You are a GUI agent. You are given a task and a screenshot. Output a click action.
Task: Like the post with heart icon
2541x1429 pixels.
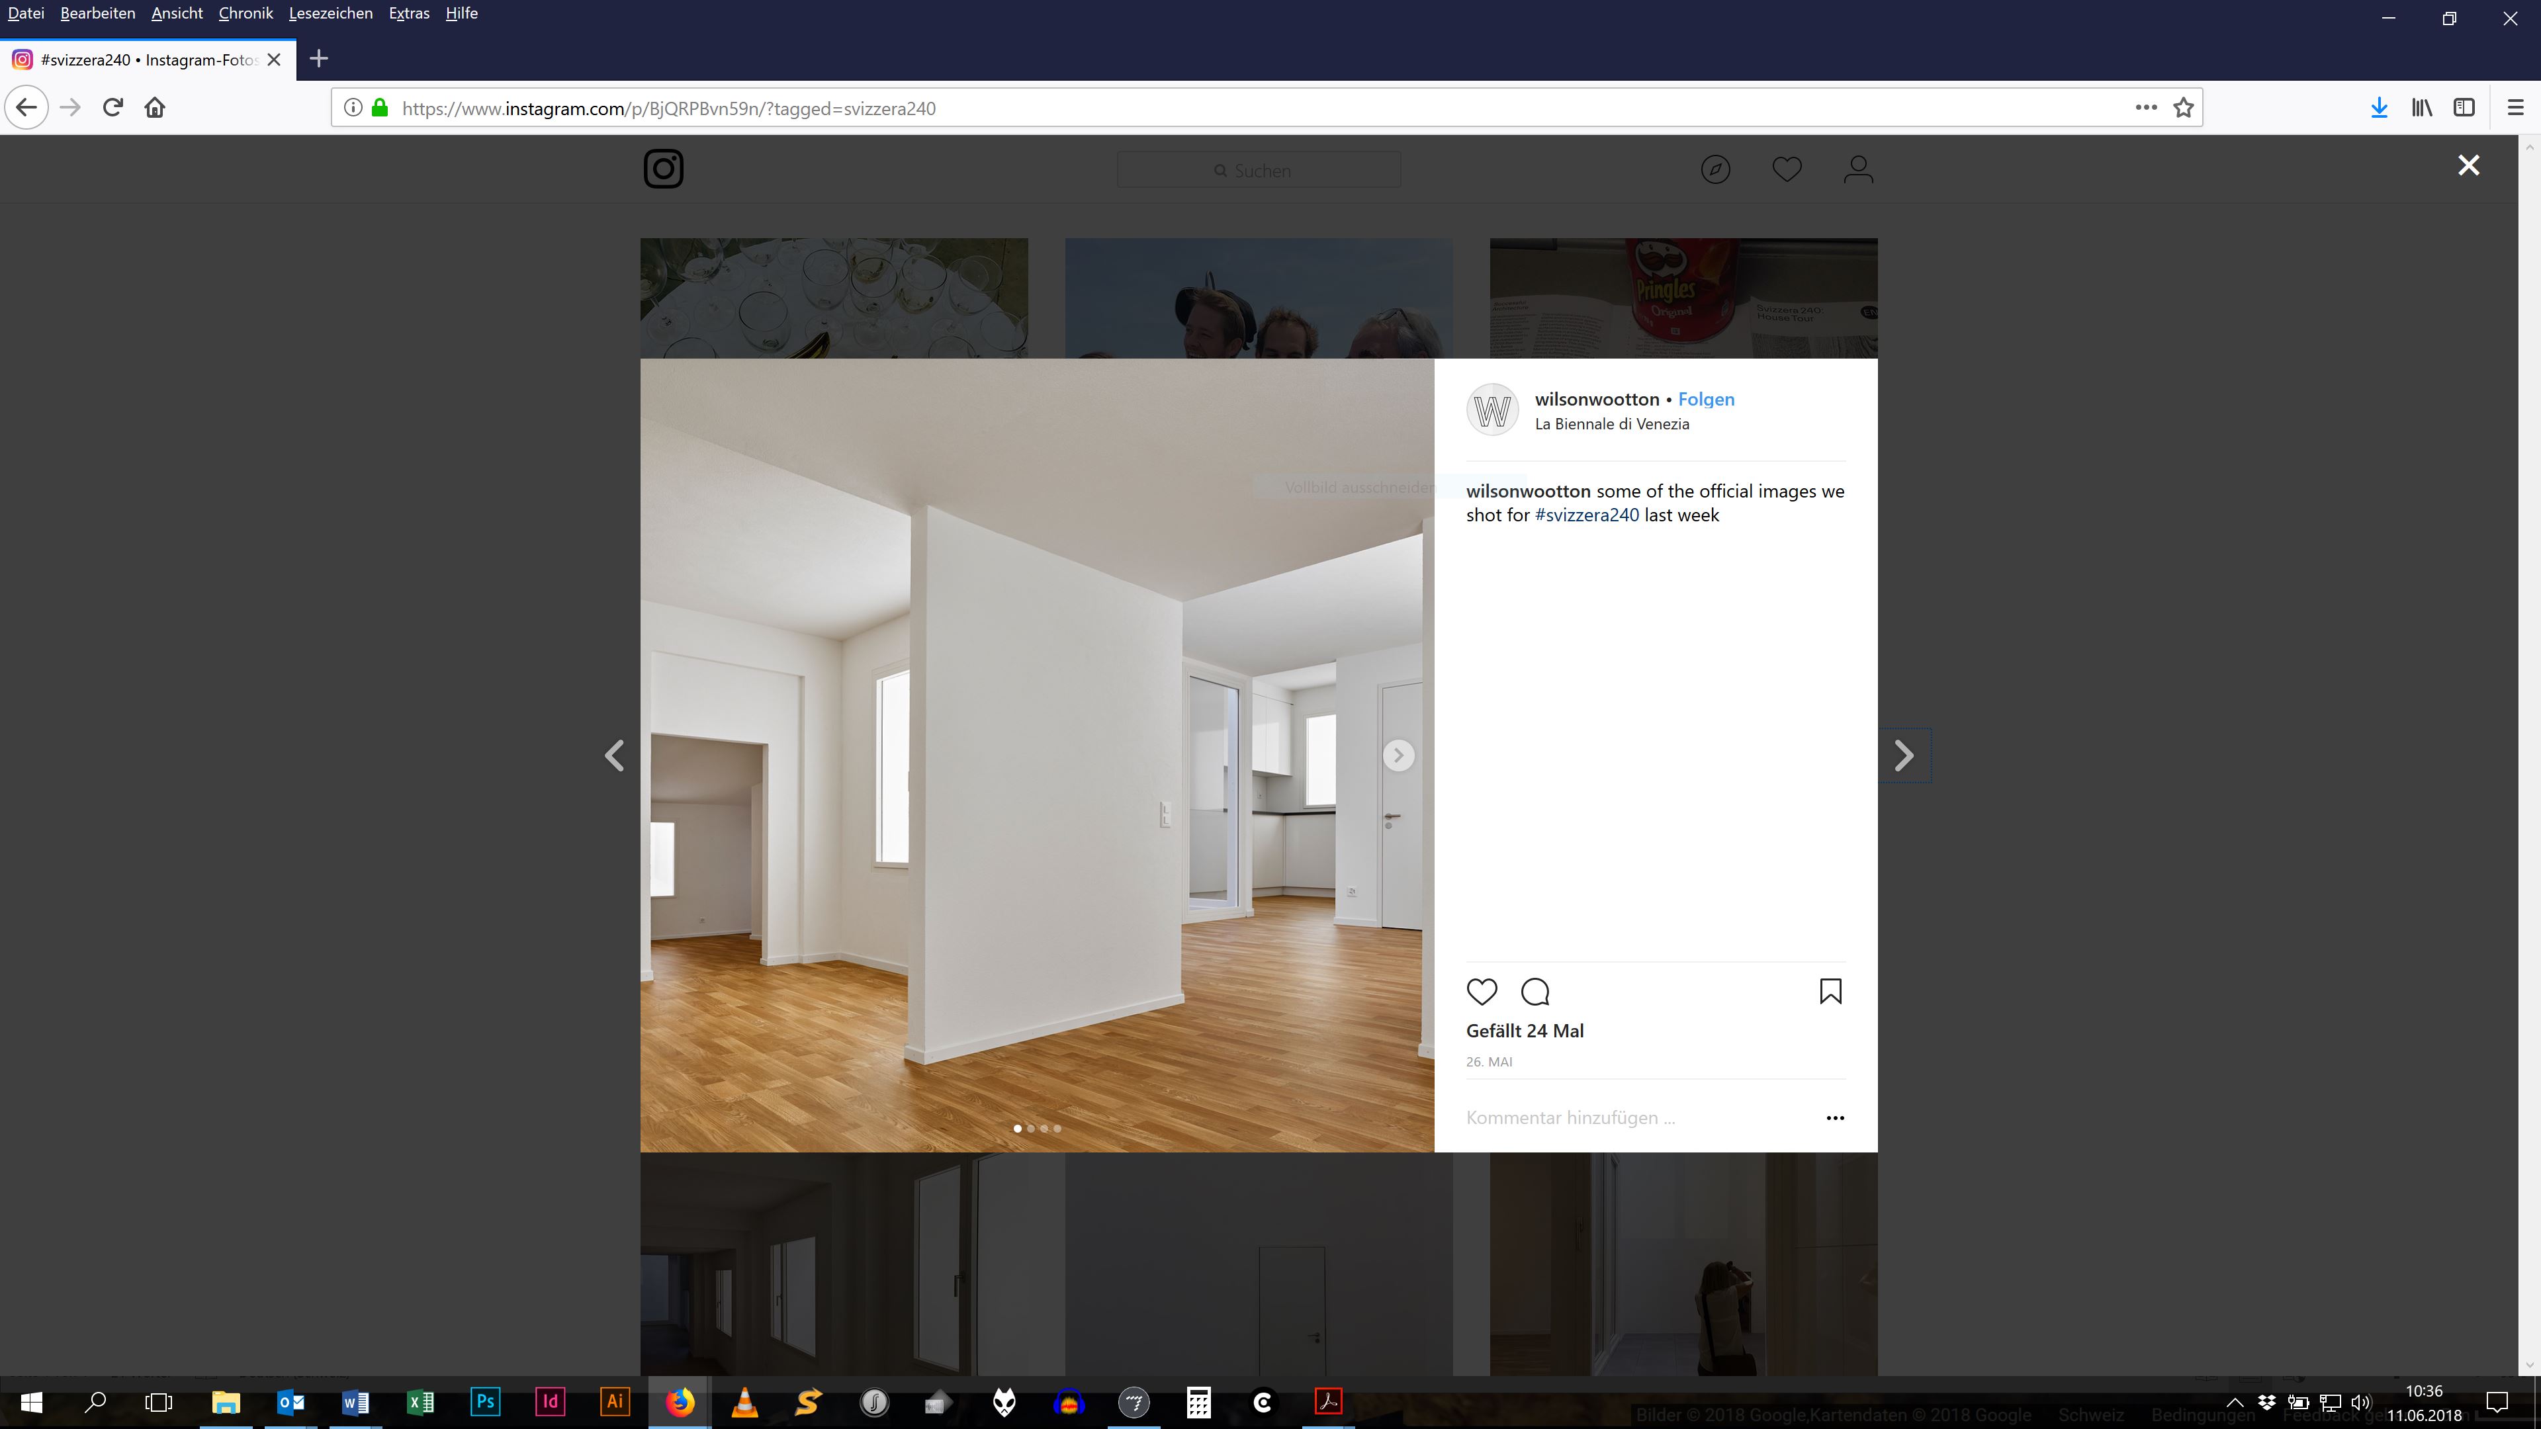coord(1482,991)
